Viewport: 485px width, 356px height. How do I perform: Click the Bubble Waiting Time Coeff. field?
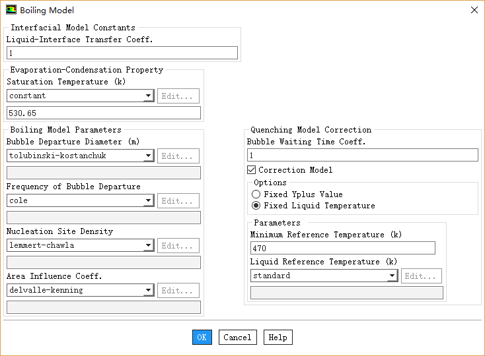point(362,156)
